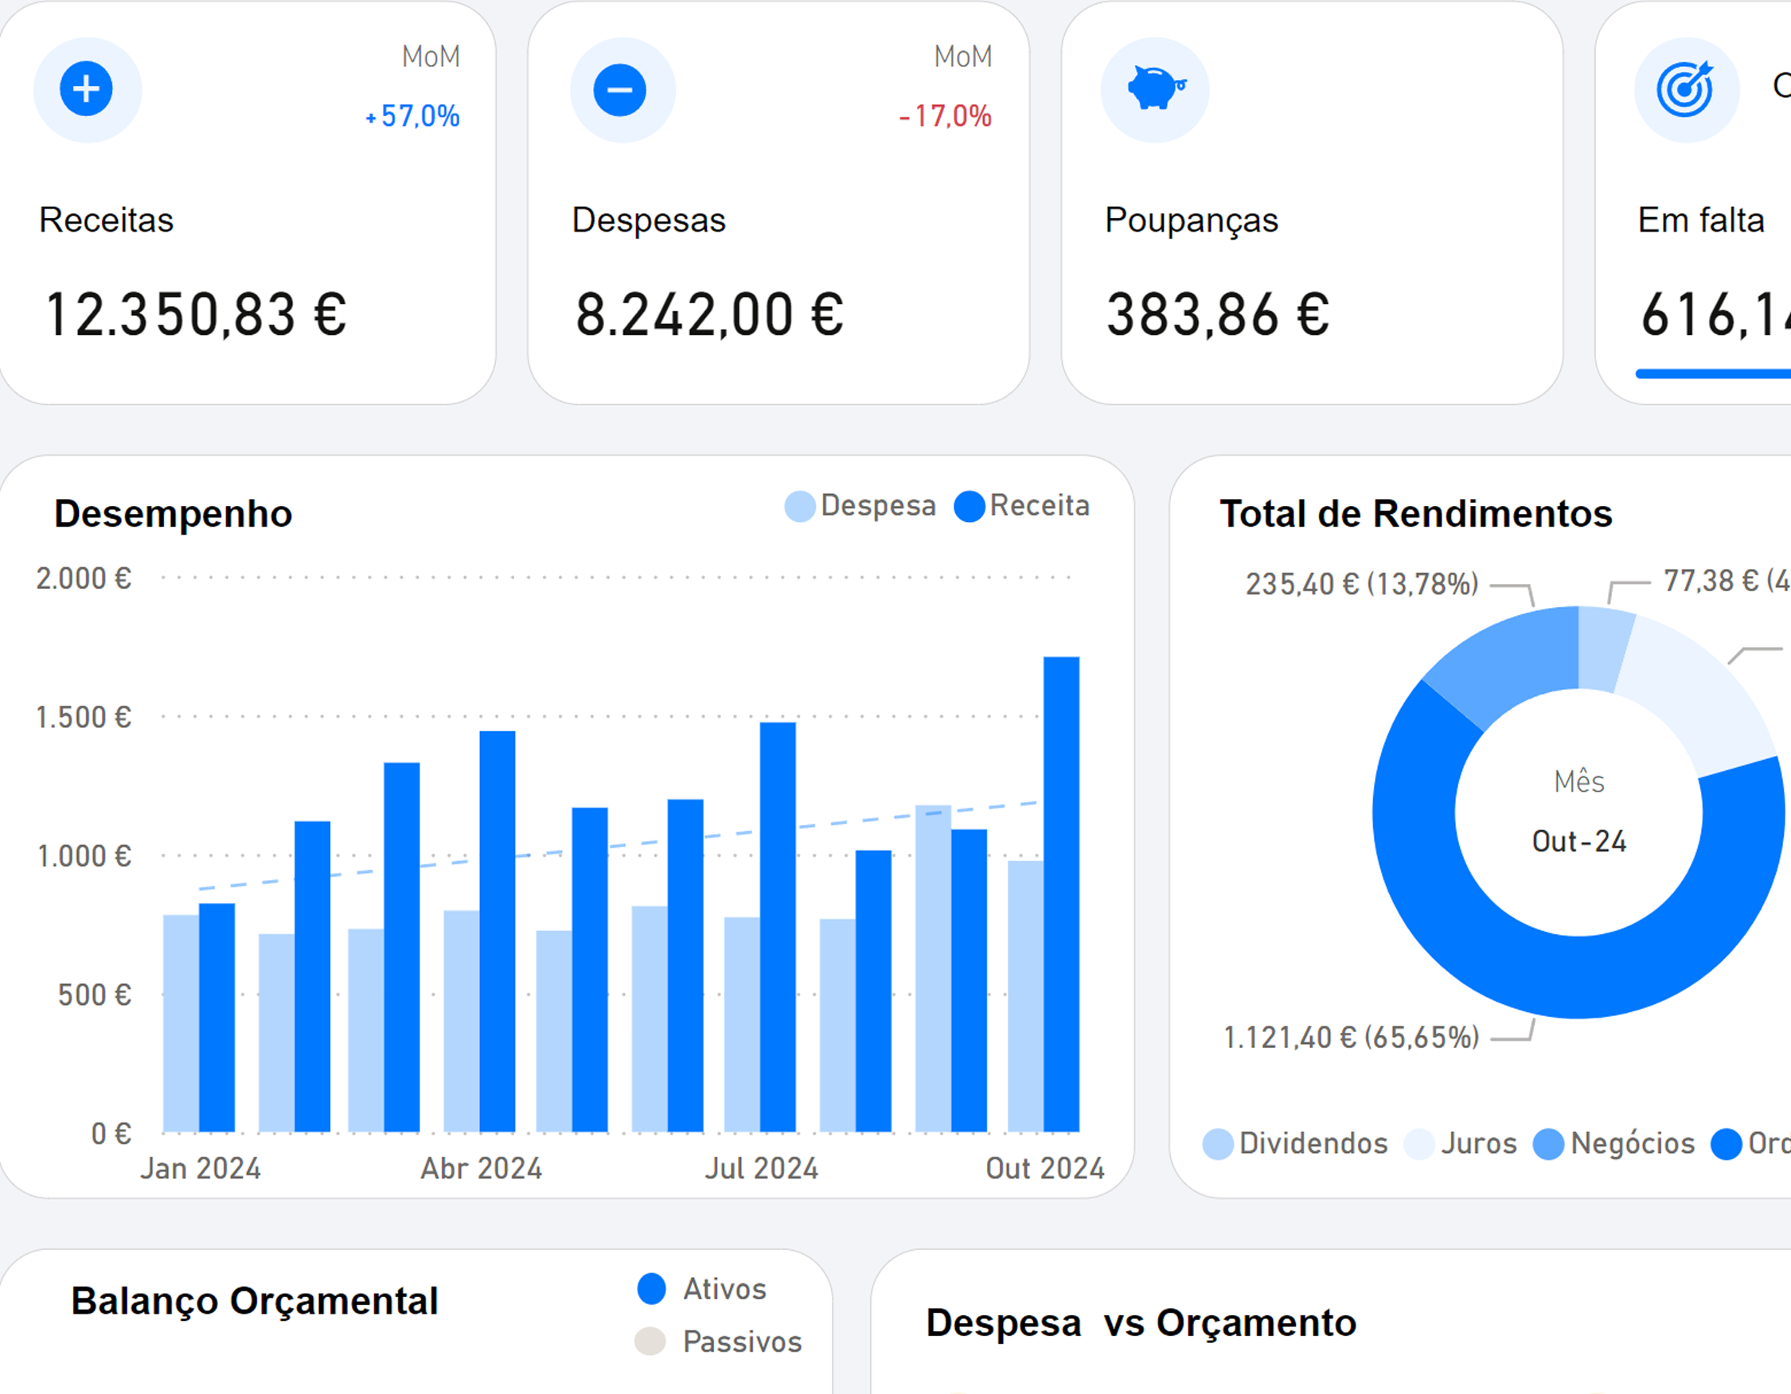This screenshot has width=1791, height=1394.
Task: Click the piggy bank Poupanças icon
Action: pos(1155,88)
